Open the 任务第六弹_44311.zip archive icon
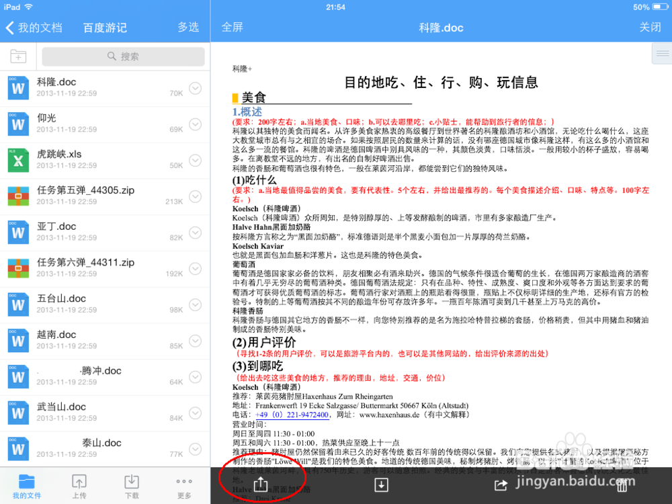 pos(18,268)
